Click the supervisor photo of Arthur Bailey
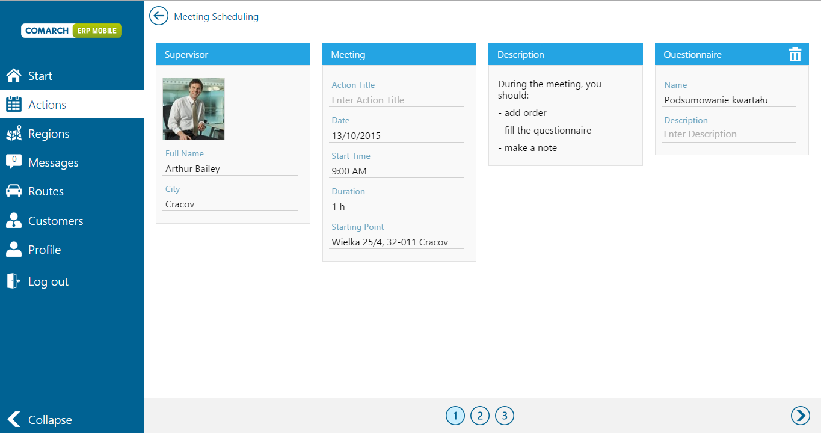Image resolution: width=821 pixels, height=433 pixels. pos(194,109)
